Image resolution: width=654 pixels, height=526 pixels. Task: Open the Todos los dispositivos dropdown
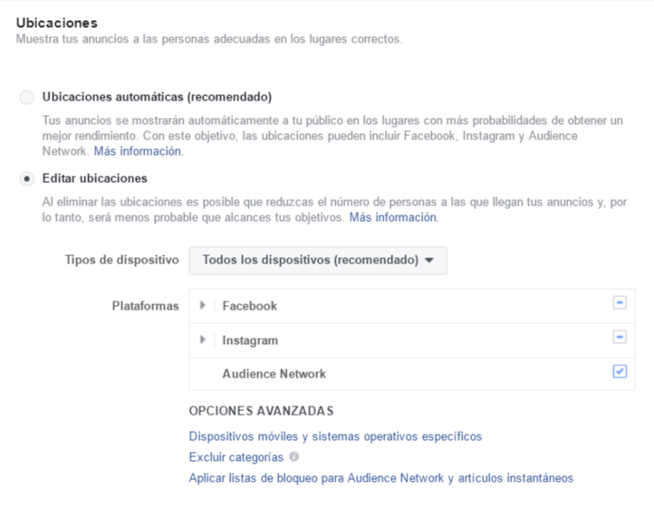pyautogui.click(x=317, y=260)
